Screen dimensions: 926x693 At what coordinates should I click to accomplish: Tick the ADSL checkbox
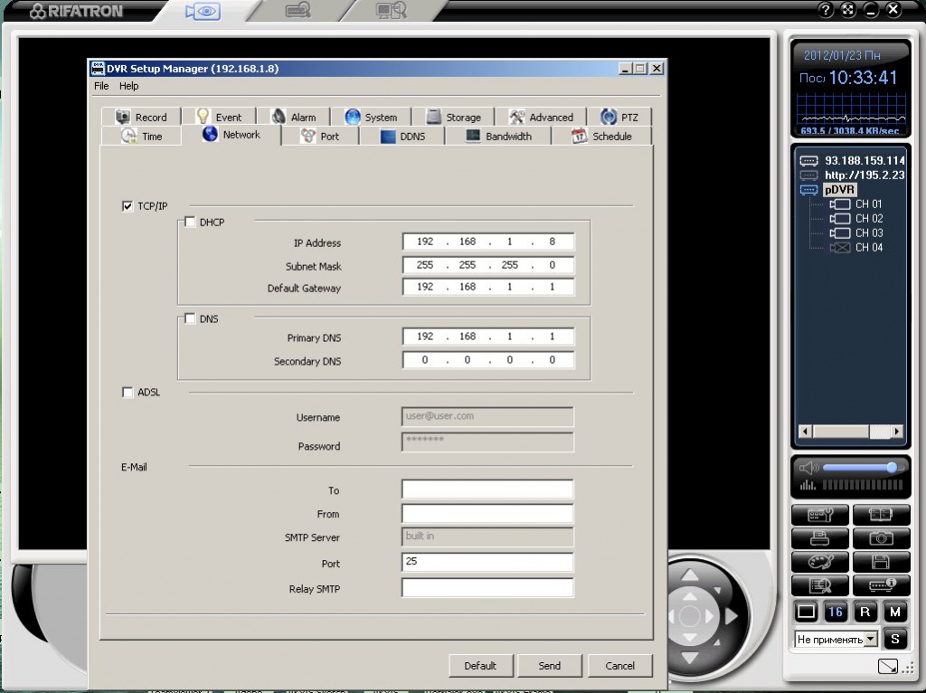click(128, 393)
